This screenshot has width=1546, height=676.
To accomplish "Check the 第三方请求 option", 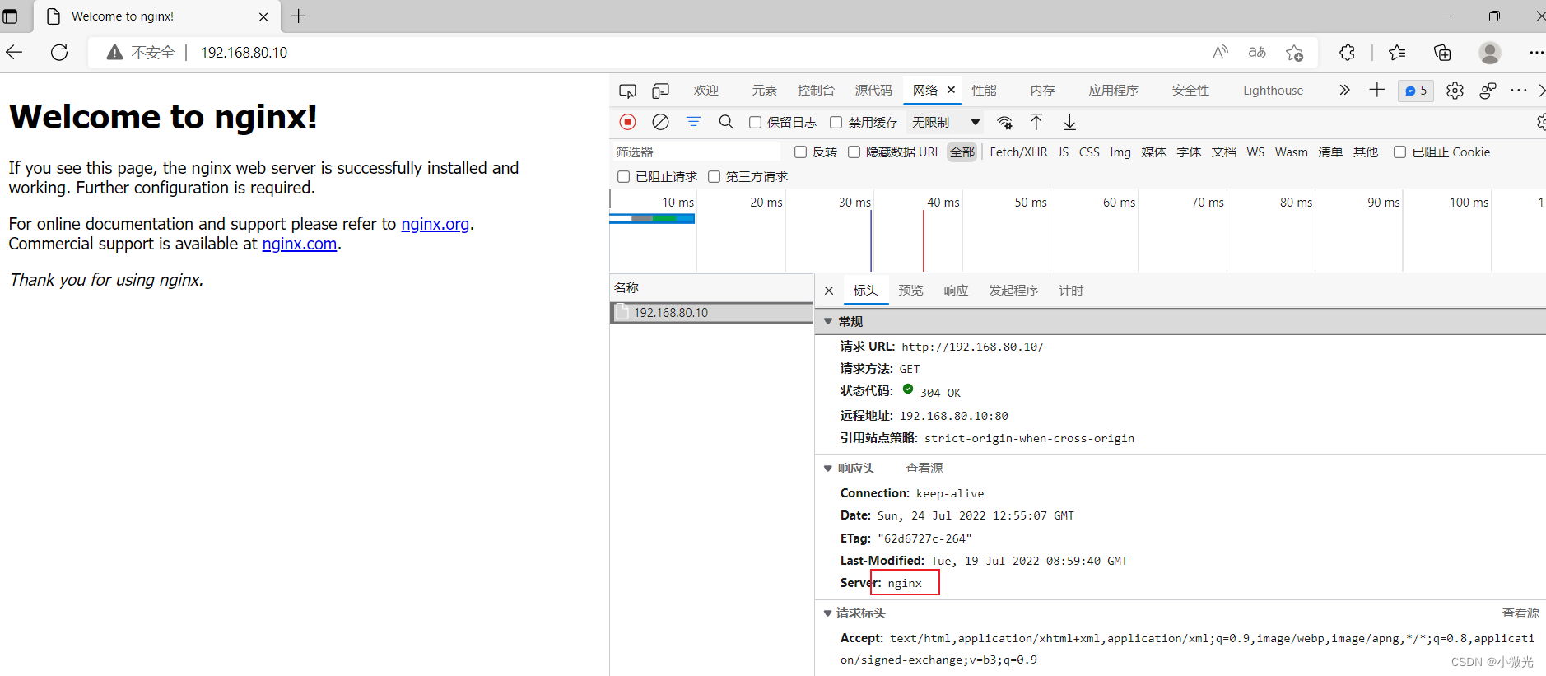I will [714, 177].
